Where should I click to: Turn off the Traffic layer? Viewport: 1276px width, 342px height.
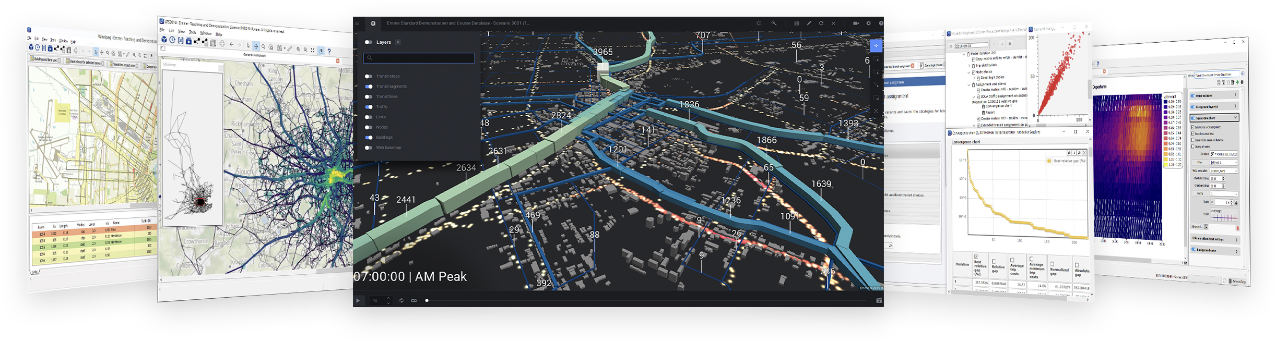(x=369, y=107)
